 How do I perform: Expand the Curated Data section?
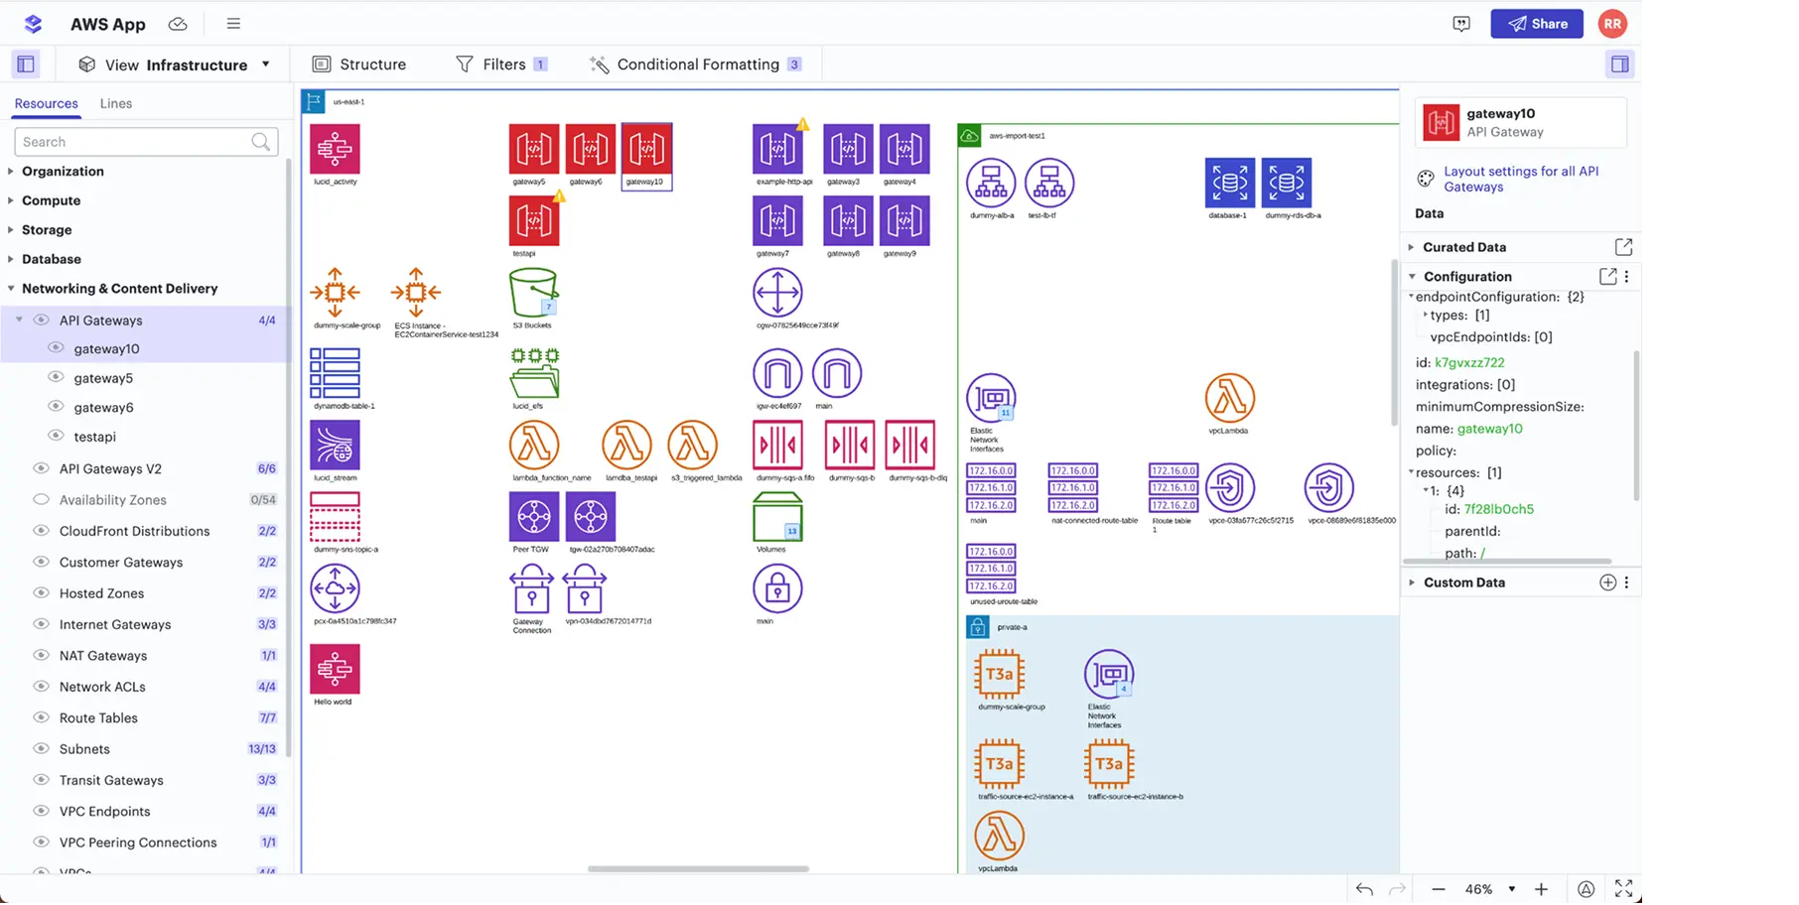(1463, 247)
